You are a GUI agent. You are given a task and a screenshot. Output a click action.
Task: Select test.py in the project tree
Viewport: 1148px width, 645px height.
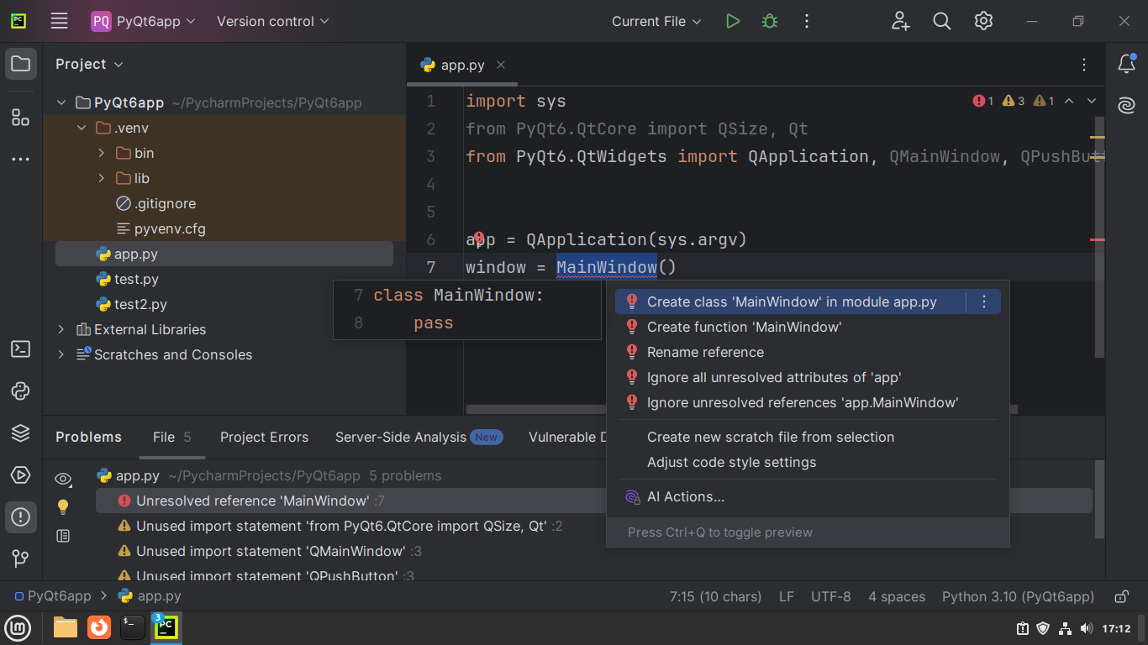(136, 279)
